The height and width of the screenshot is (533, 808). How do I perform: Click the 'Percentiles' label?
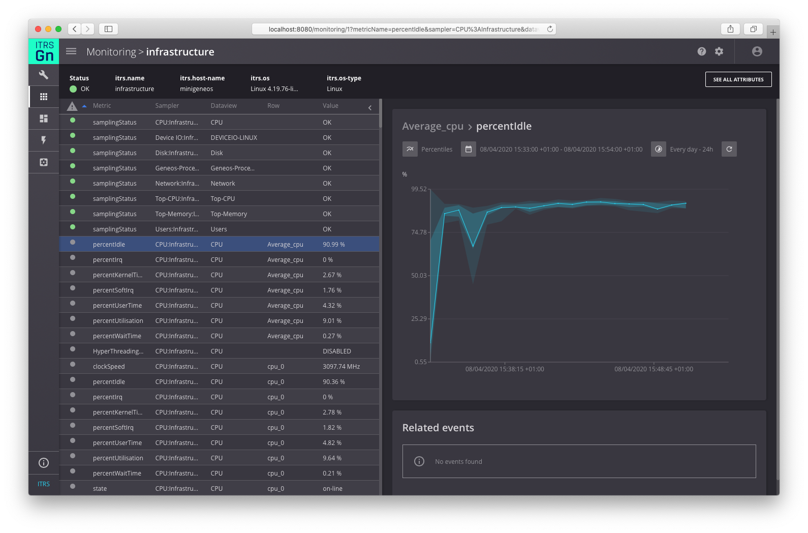437,150
